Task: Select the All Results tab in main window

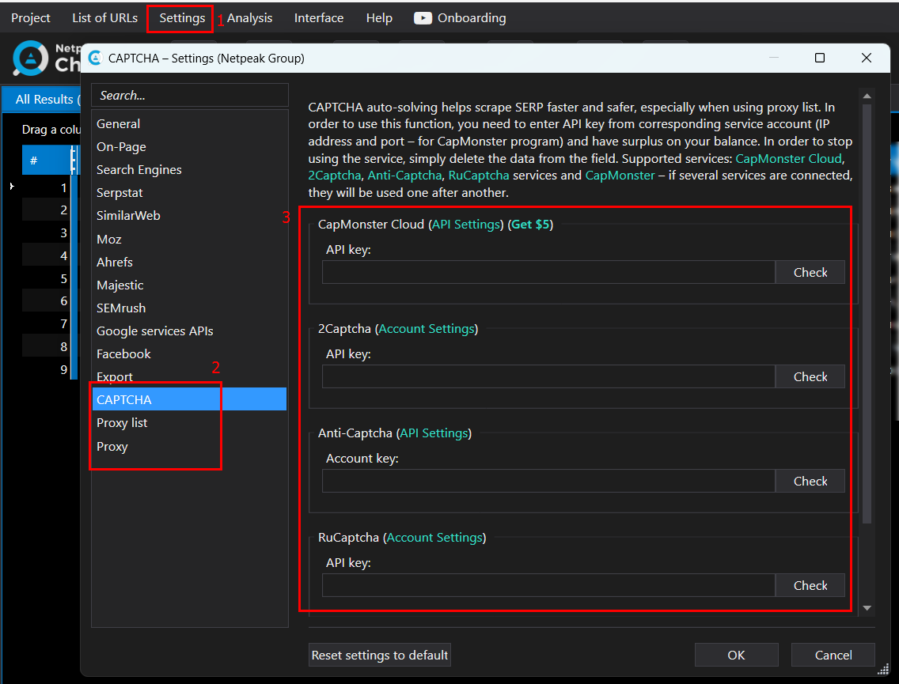Action: pyautogui.click(x=44, y=99)
